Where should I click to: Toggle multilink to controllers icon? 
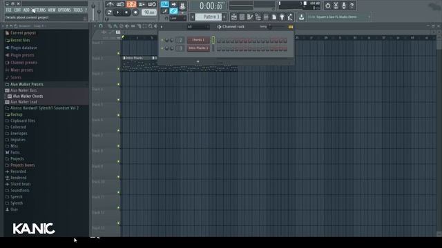click(173, 11)
